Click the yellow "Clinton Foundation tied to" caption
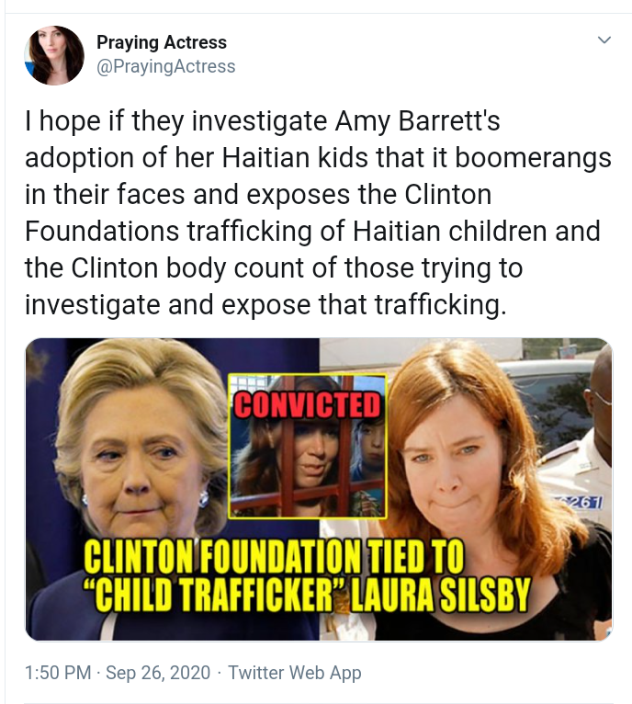Screen dimensions: 632x704 274,557
